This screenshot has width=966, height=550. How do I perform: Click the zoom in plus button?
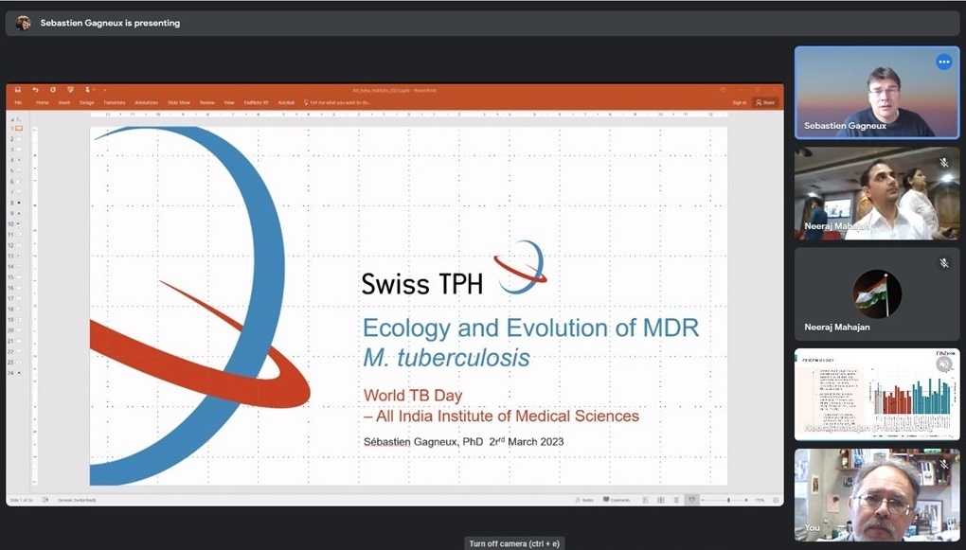746,500
